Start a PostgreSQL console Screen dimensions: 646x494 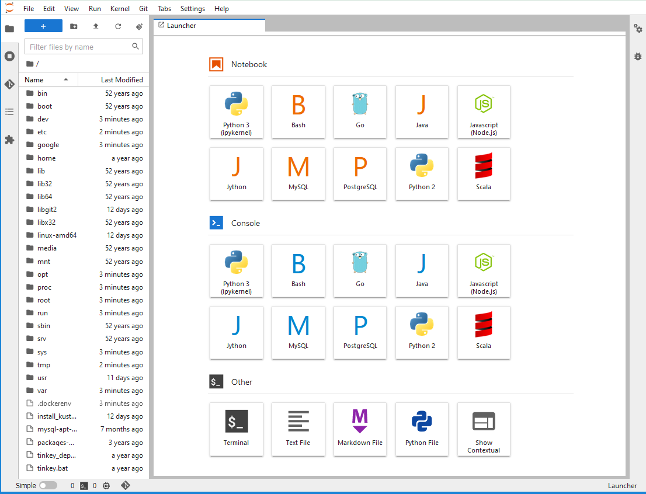click(x=360, y=332)
